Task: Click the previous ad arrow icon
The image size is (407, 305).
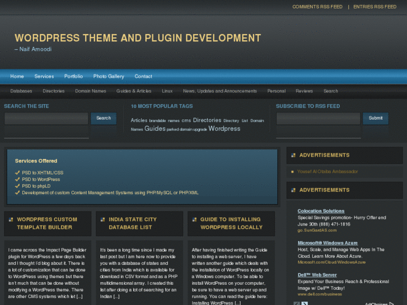Action: point(297,303)
